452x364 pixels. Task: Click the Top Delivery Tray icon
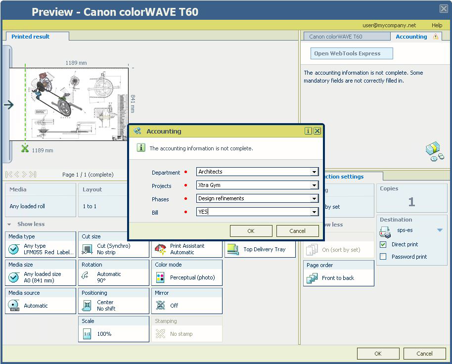[x=233, y=250]
